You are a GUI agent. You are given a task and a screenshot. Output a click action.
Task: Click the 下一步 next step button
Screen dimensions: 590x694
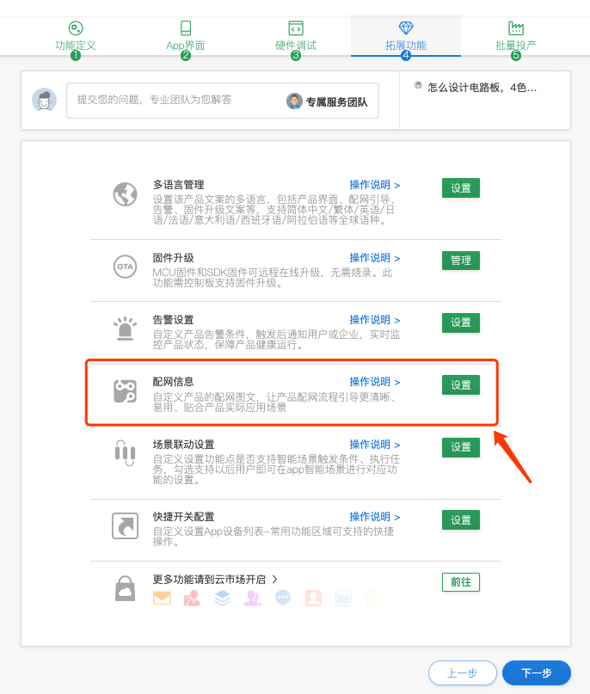(537, 673)
